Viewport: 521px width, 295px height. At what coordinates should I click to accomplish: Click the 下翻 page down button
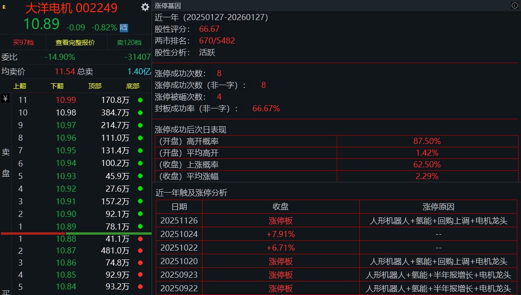pyautogui.click(x=57, y=86)
